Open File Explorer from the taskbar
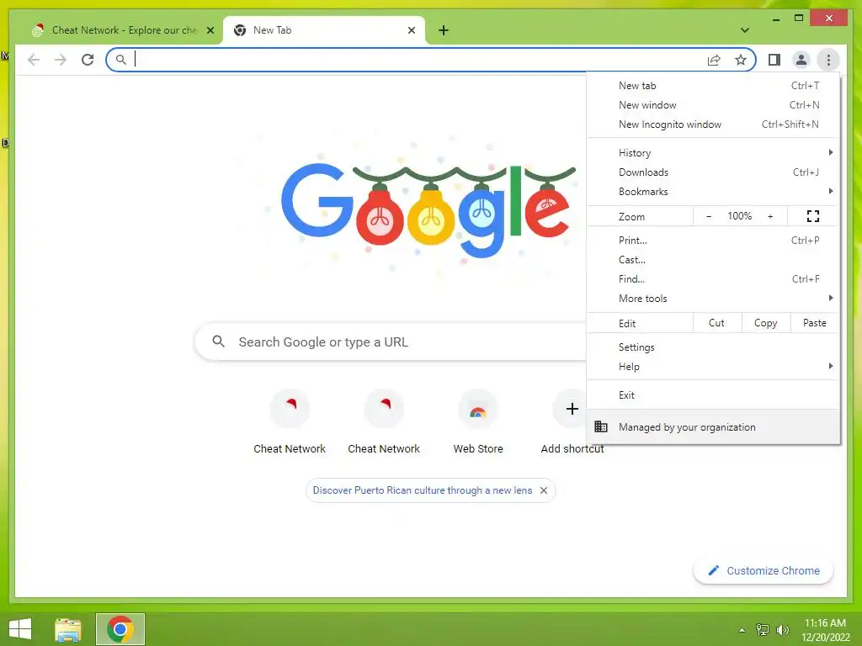The height and width of the screenshot is (646, 862). (x=68, y=629)
